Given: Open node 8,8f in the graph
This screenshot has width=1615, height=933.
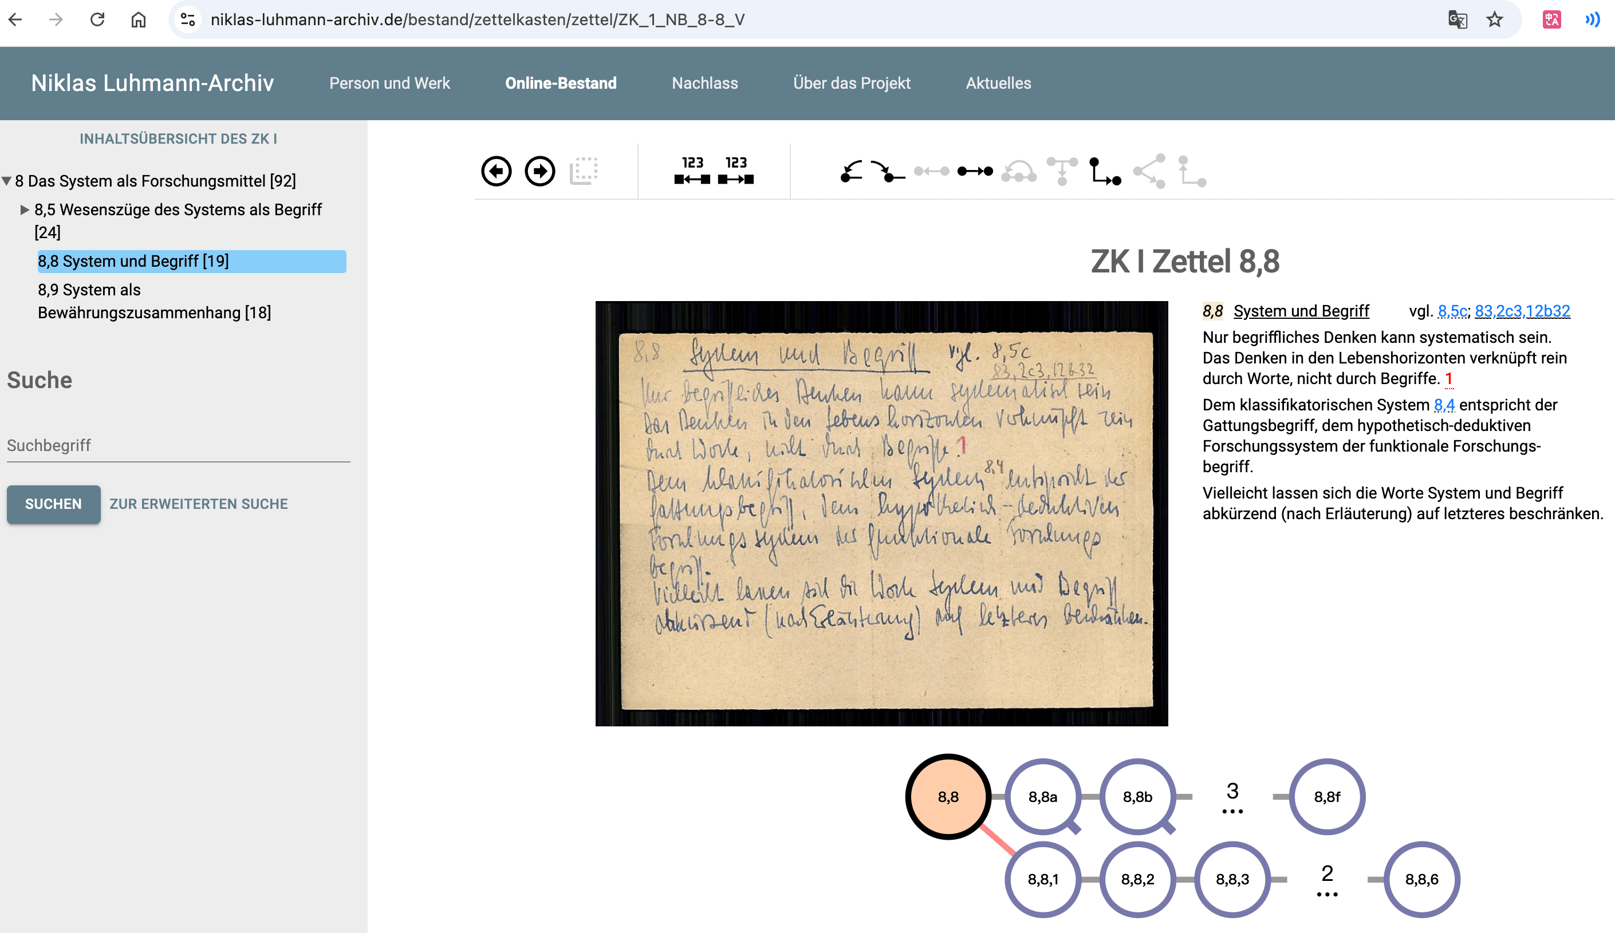Looking at the screenshot, I should 1326,797.
